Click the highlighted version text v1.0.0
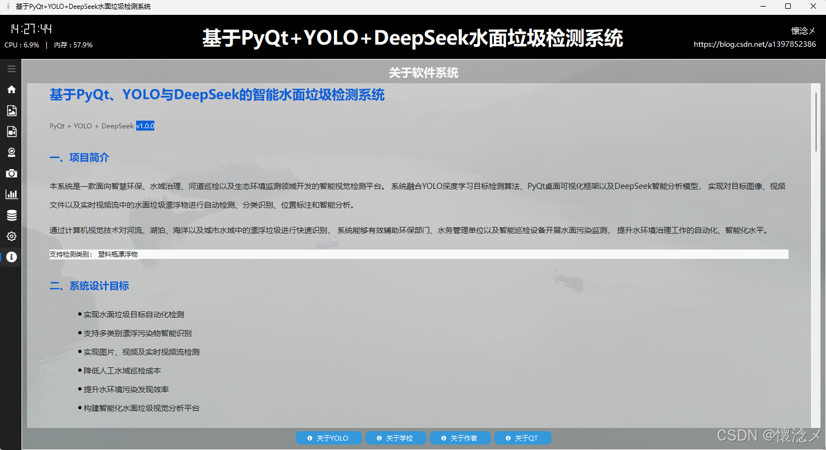Image resolution: width=826 pixels, height=450 pixels. point(145,126)
